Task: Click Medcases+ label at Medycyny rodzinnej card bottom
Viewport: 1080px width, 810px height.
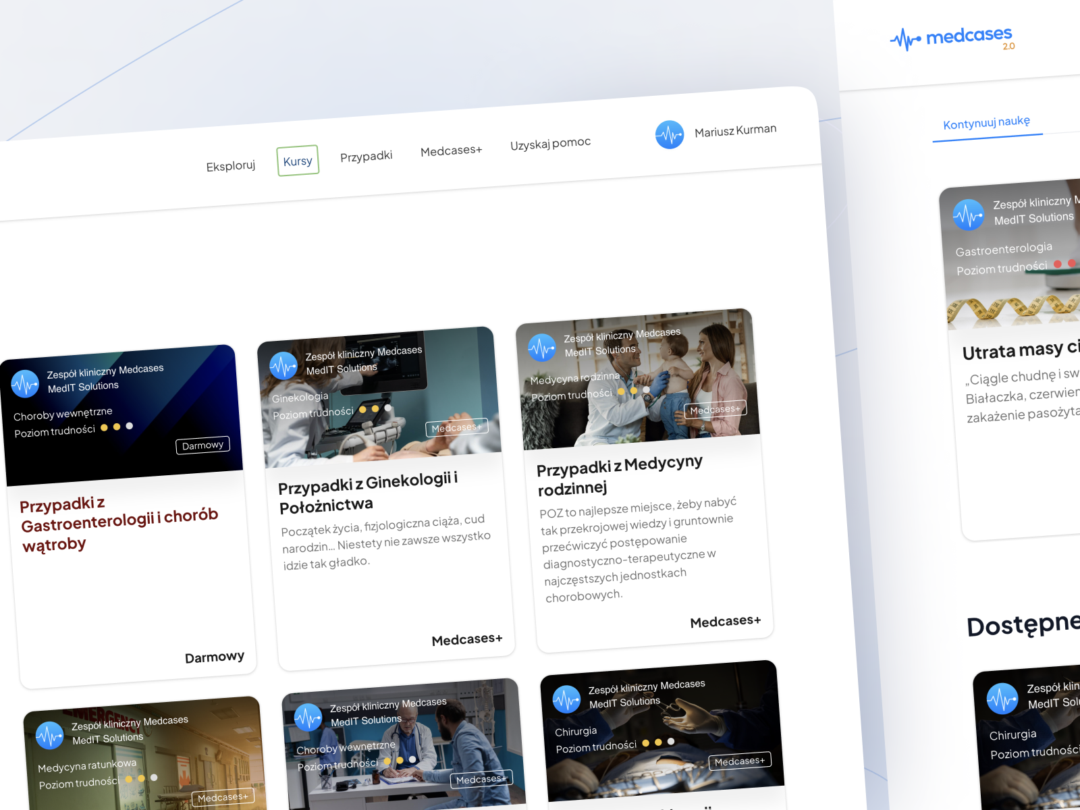Action: click(726, 621)
